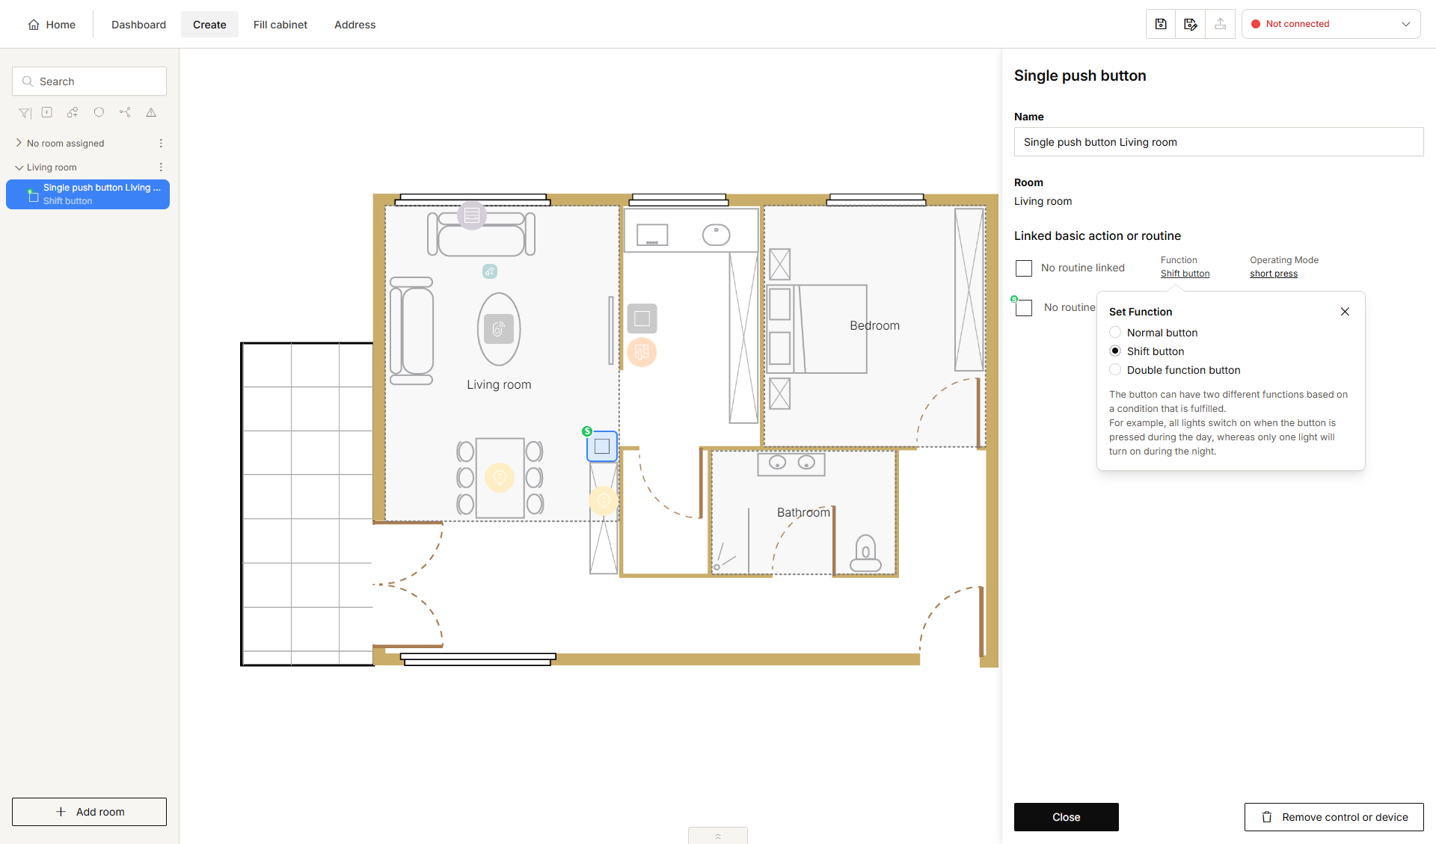Click the yellow light bulb on dining table
Image resolution: width=1436 pixels, height=844 pixels.
pos(500,478)
